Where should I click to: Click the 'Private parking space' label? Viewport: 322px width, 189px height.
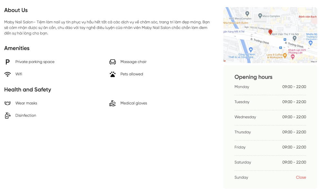click(35, 62)
